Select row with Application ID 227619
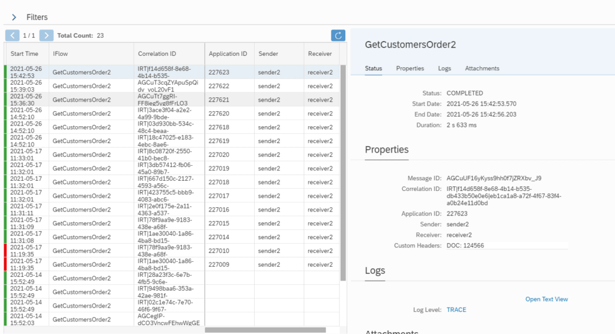Image resolution: width=615 pixels, height=334 pixels. 172,141
